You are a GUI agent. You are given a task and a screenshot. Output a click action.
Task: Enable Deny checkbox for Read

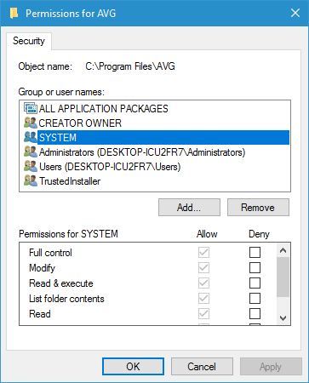(255, 313)
